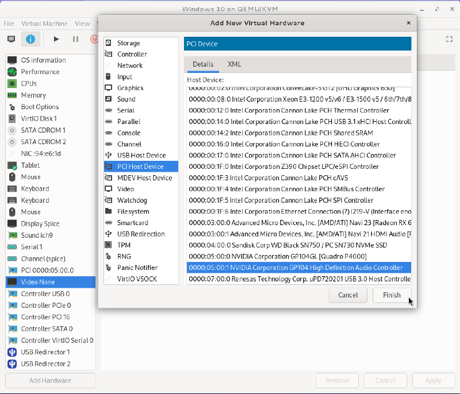Screen dimensions: 460x394
Task: Select Sound ich9 device
Action: 51,235
